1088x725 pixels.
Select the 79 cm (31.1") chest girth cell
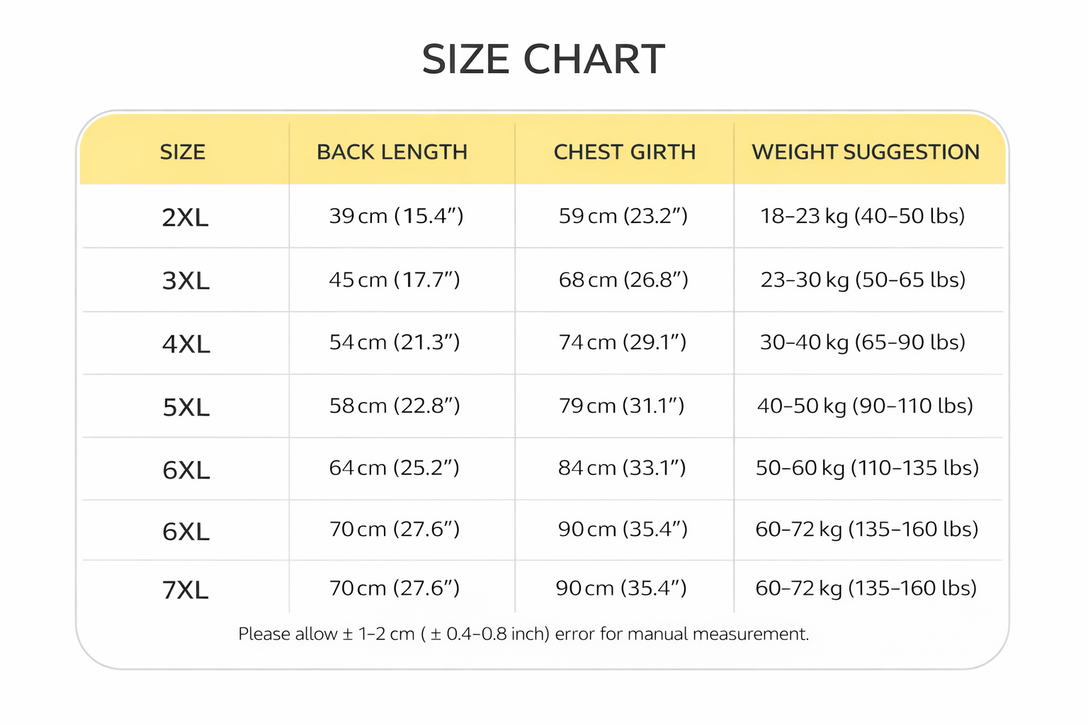(621, 406)
